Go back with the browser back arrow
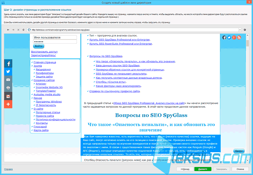 coord(8,30)
